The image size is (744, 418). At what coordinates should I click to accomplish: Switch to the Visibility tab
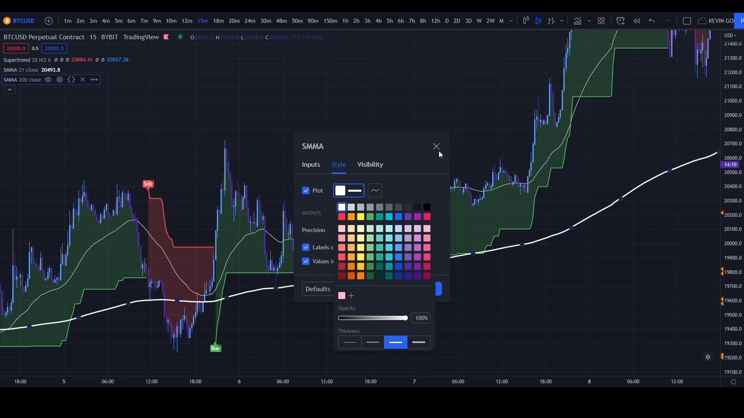[x=370, y=164]
